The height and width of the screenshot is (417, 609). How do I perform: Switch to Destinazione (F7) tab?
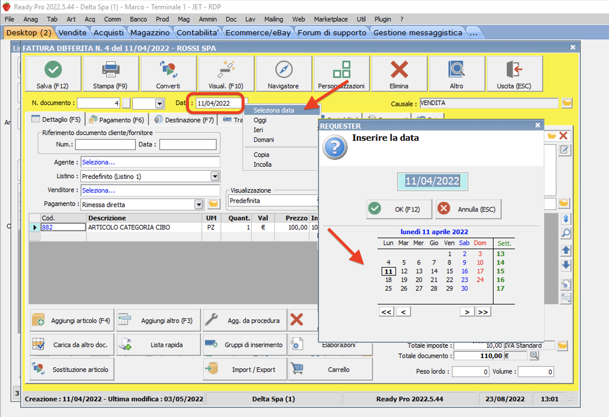(184, 120)
